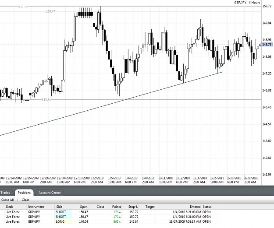Image resolution: width=274 pixels, height=228 pixels.
Task: Sort by the Open column header
Action: click(x=84, y=207)
